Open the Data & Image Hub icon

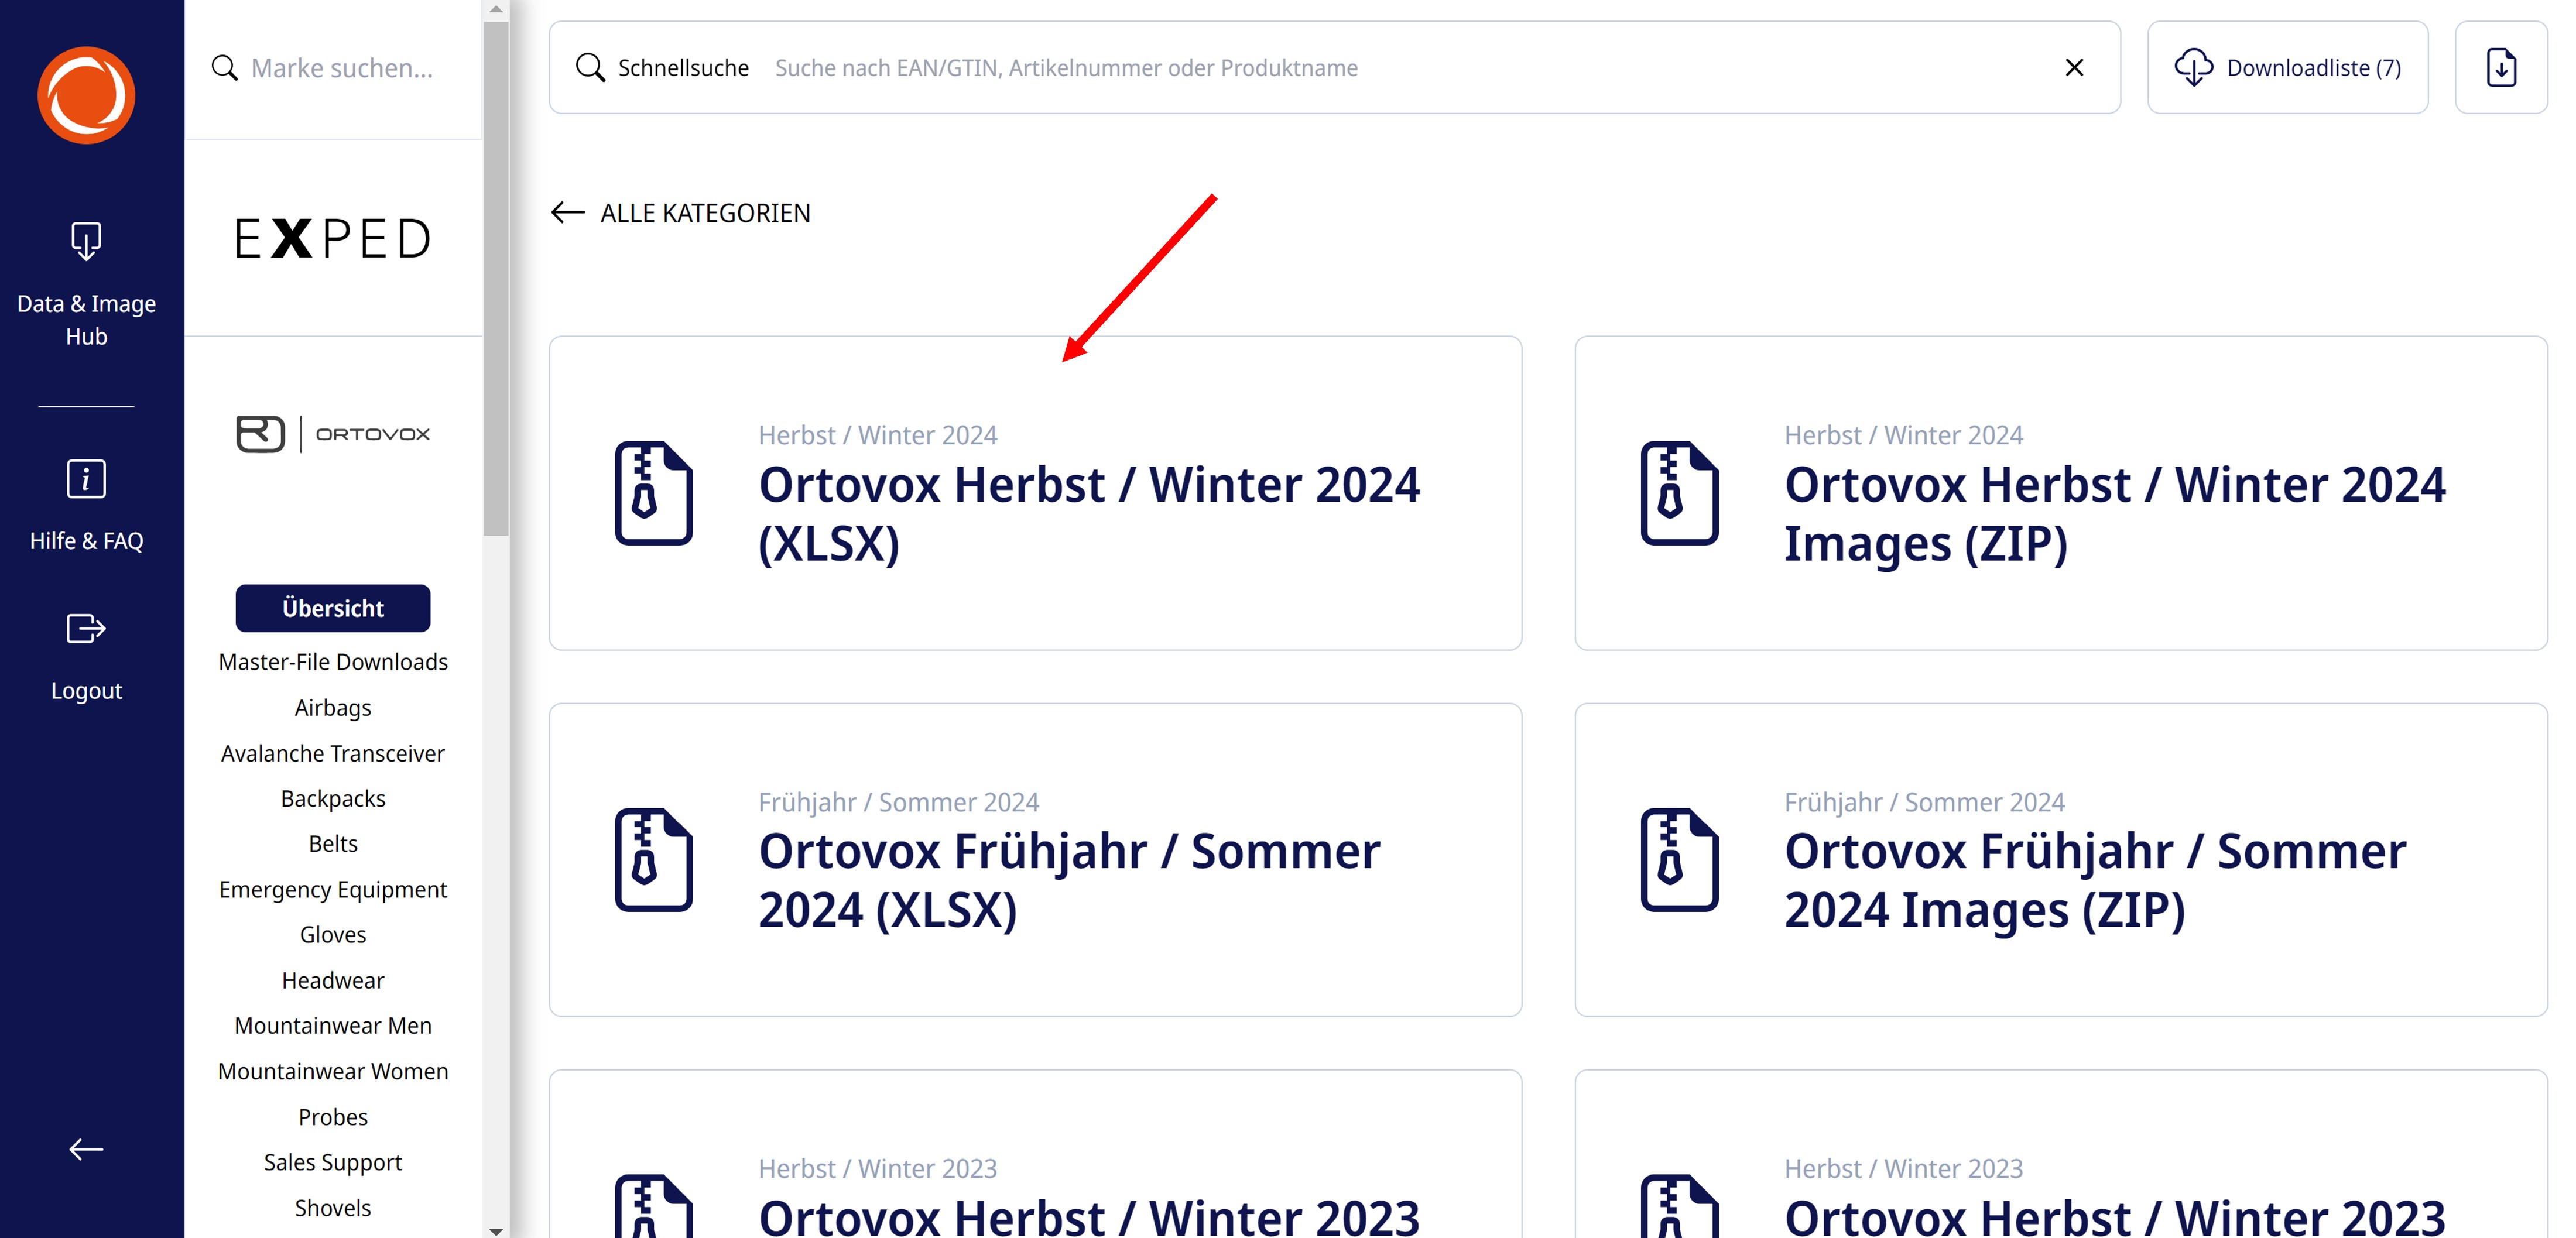tap(86, 241)
